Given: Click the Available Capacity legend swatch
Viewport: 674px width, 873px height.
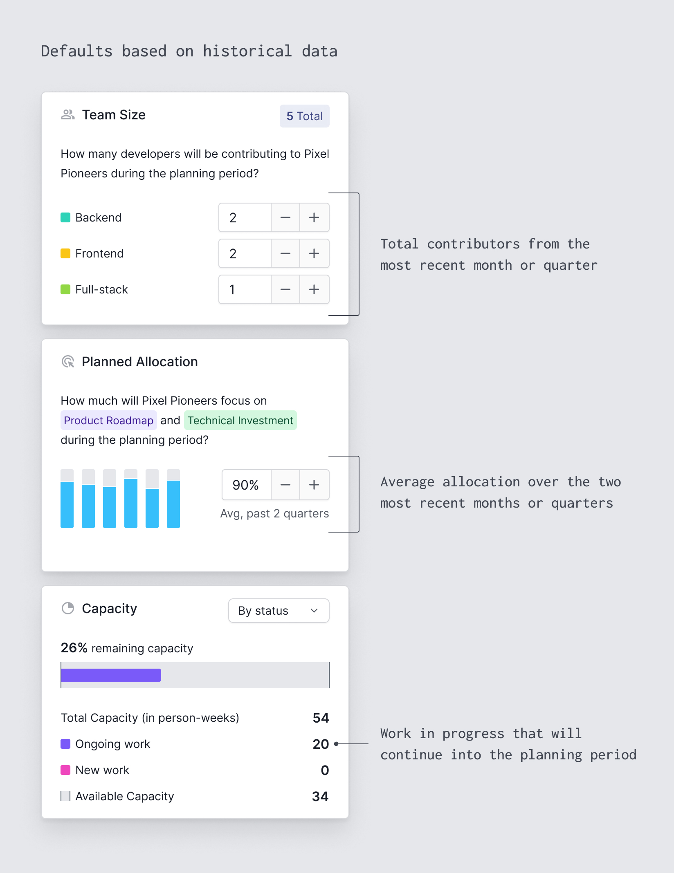Looking at the screenshot, I should (65, 796).
